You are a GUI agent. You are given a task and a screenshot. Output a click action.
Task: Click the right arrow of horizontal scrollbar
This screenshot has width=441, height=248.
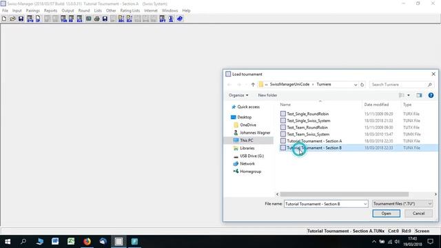point(435,194)
